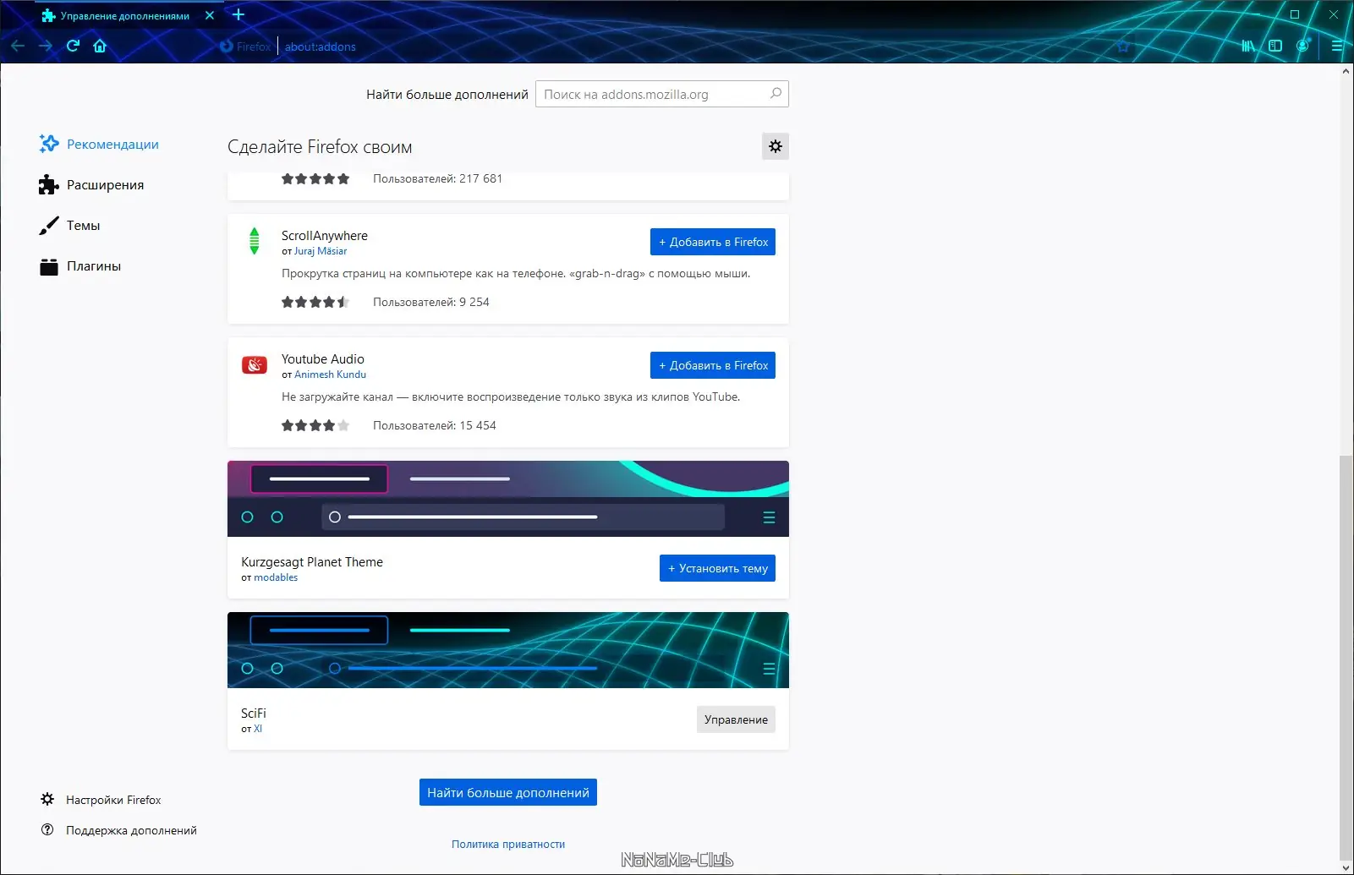This screenshot has height=875, width=1354.
Task: Bookmark this page with the star icon
Action: [1122, 46]
